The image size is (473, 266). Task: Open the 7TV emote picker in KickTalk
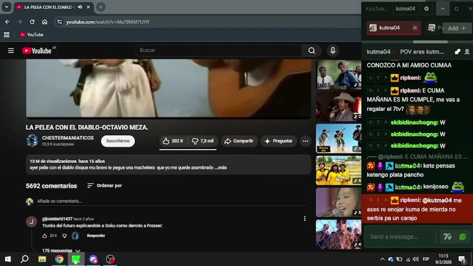tap(447, 237)
